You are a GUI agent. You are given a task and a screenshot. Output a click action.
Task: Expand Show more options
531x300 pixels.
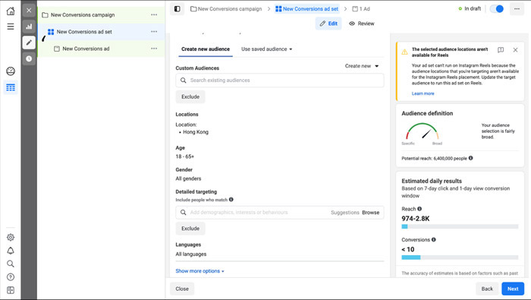200,271
